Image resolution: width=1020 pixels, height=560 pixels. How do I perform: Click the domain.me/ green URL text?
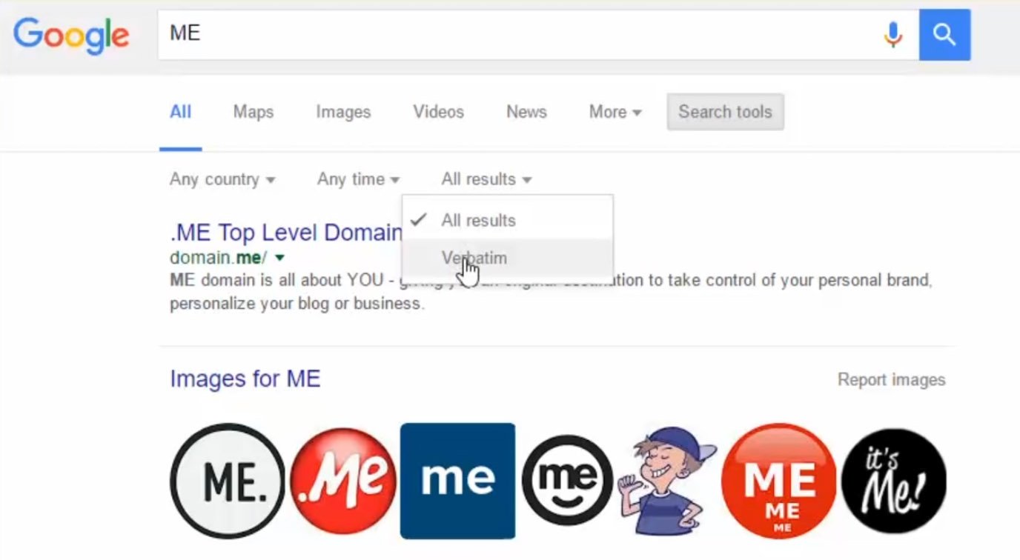(x=219, y=258)
